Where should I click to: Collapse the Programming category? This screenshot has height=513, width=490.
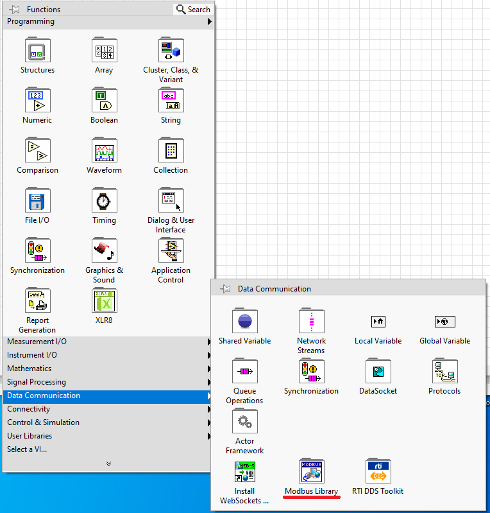(108, 21)
